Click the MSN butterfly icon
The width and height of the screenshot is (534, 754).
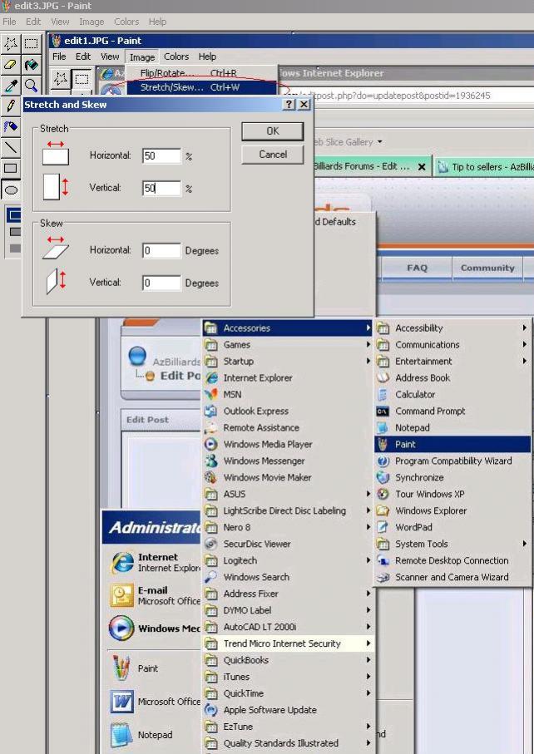pyautogui.click(x=211, y=394)
